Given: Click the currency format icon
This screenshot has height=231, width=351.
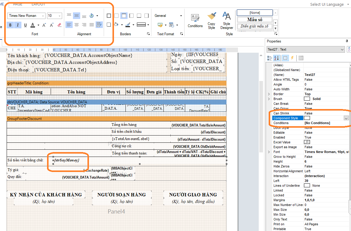Looking at the screenshot, I should point(160,25).
